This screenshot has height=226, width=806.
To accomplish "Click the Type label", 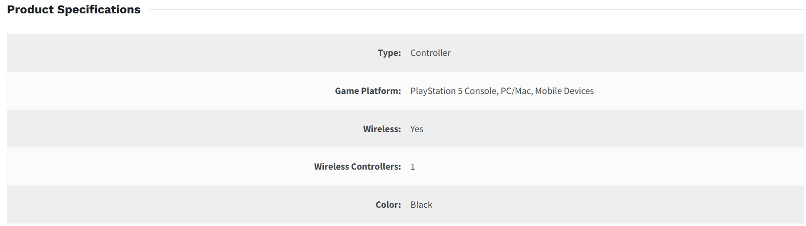I will click(389, 53).
